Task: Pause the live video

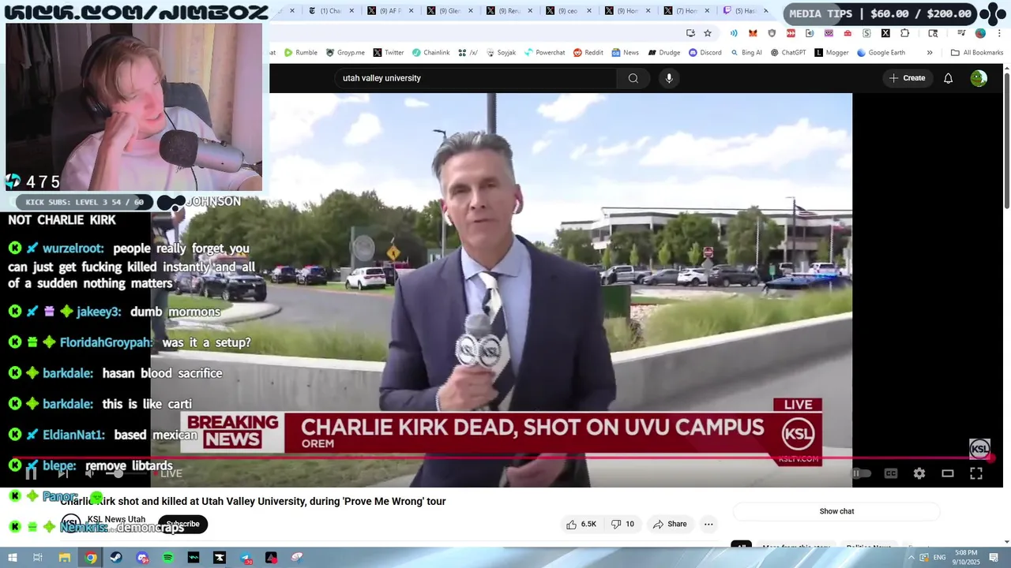Action: pos(31,473)
